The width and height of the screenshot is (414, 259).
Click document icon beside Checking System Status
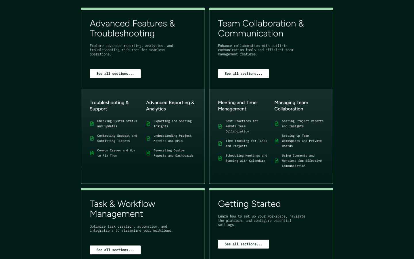(x=92, y=124)
